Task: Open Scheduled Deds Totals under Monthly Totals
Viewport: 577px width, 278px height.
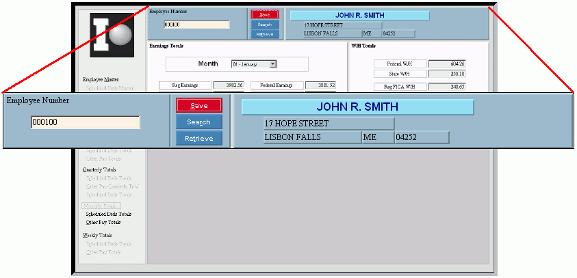Action: [x=108, y=214]
